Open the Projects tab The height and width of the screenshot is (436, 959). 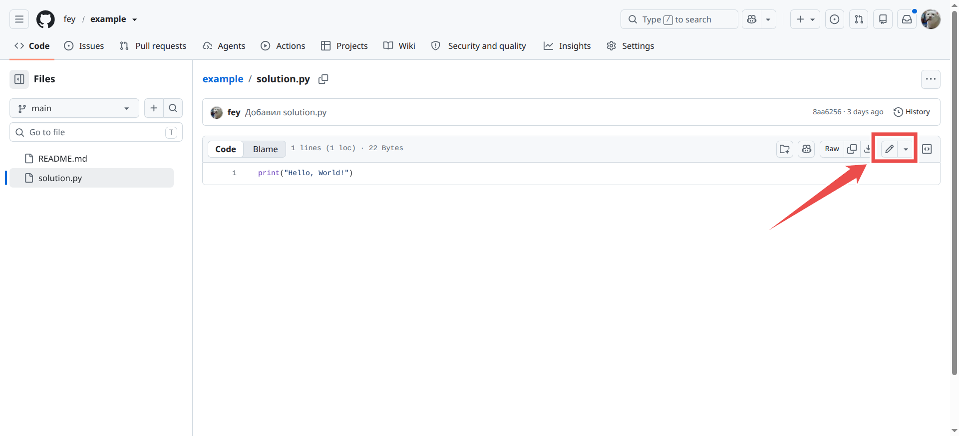(x=344, y=46)
